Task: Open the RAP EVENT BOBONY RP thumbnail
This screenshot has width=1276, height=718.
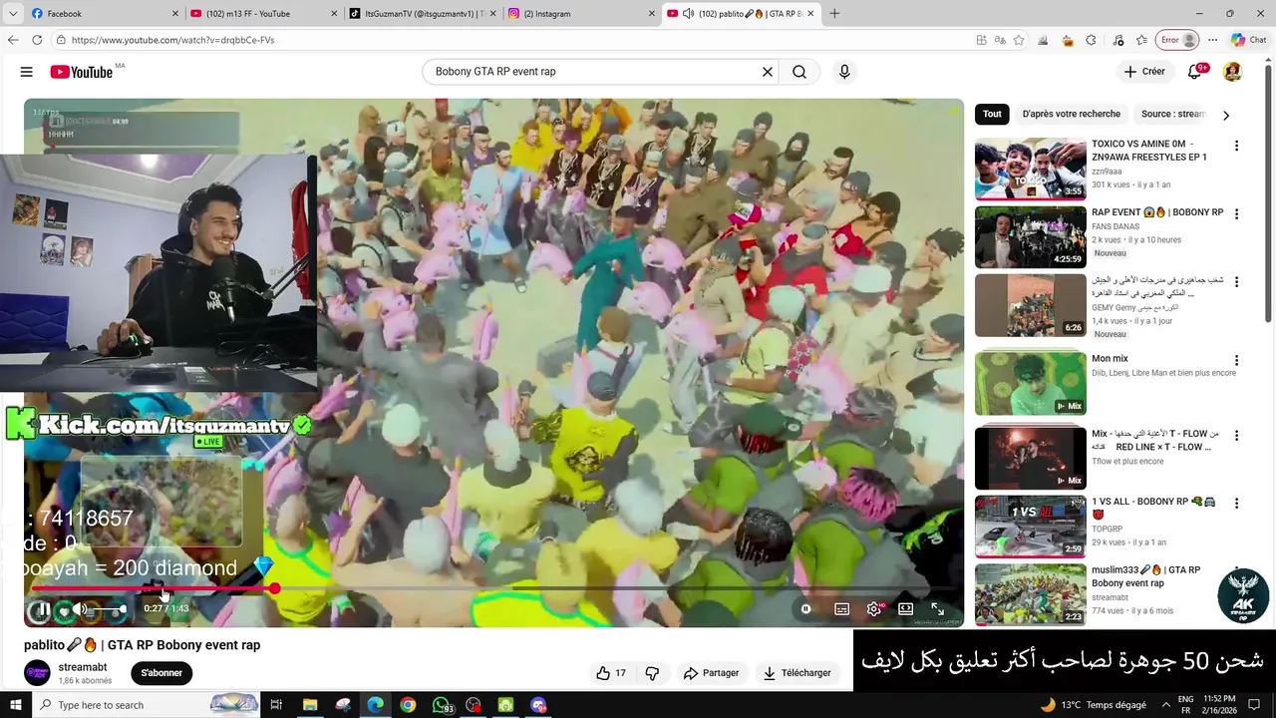Action: [1031, 237]
